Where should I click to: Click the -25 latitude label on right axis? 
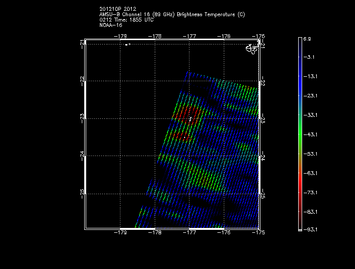pyautogui.click(x=263, y=193)
